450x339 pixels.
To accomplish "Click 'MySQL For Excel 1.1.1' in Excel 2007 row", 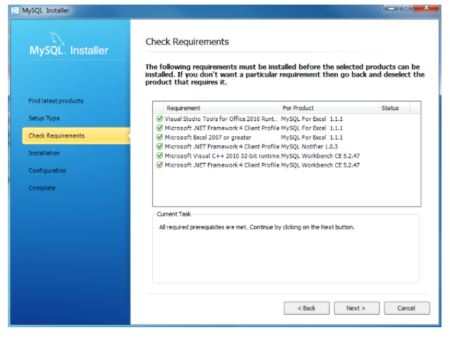I will point(312,137).
